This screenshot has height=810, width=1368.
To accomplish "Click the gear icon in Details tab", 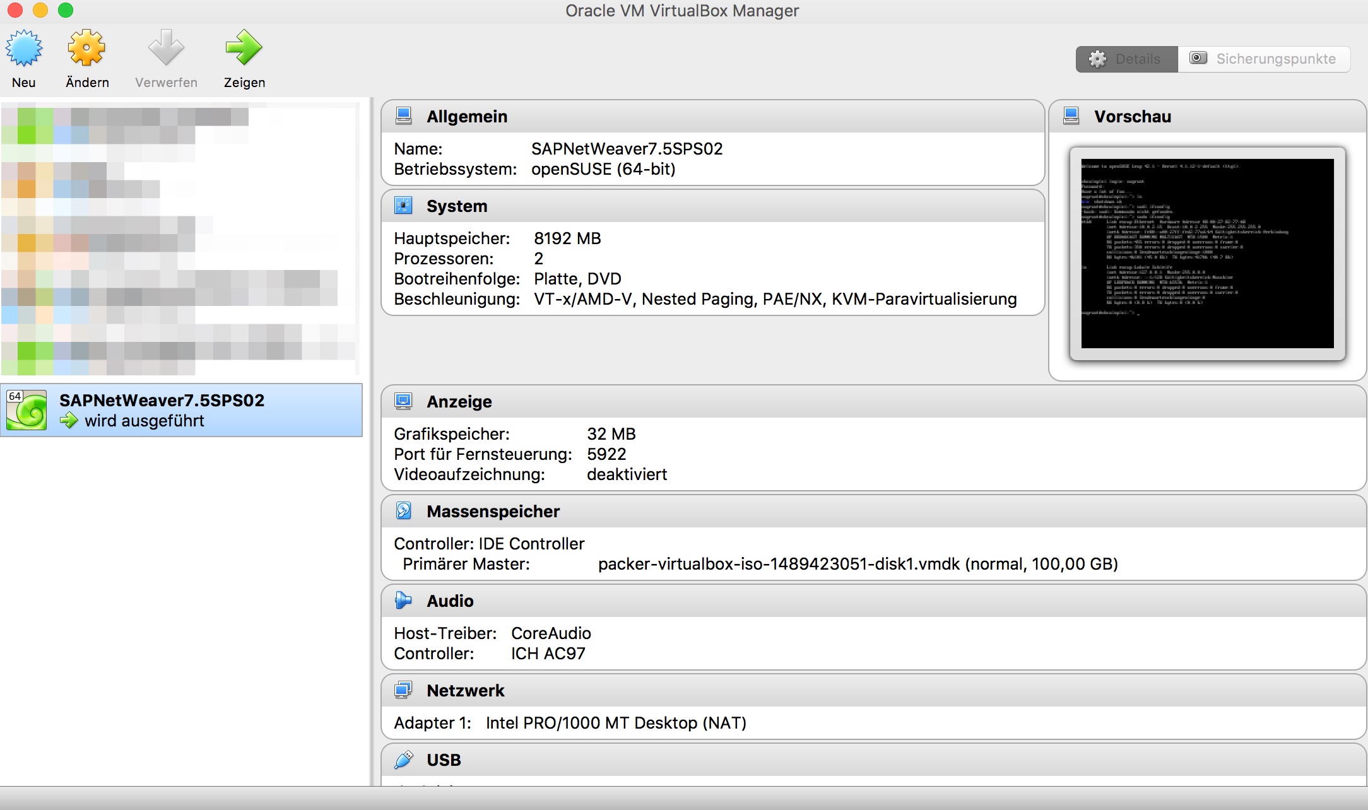I will 1098,59.
